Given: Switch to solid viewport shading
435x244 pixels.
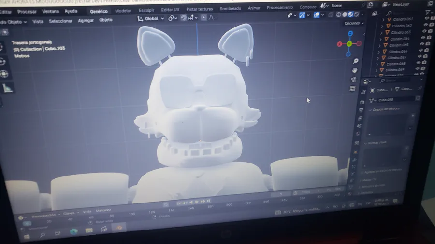Looking at the screenshot, I should (345, 14).
